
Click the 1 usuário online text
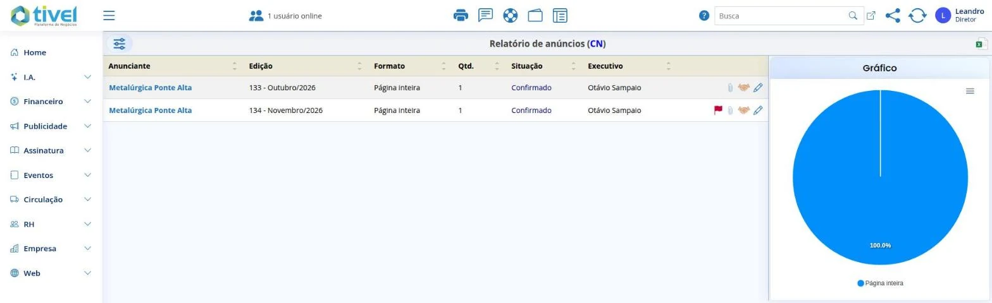click(x=295, y=16)
